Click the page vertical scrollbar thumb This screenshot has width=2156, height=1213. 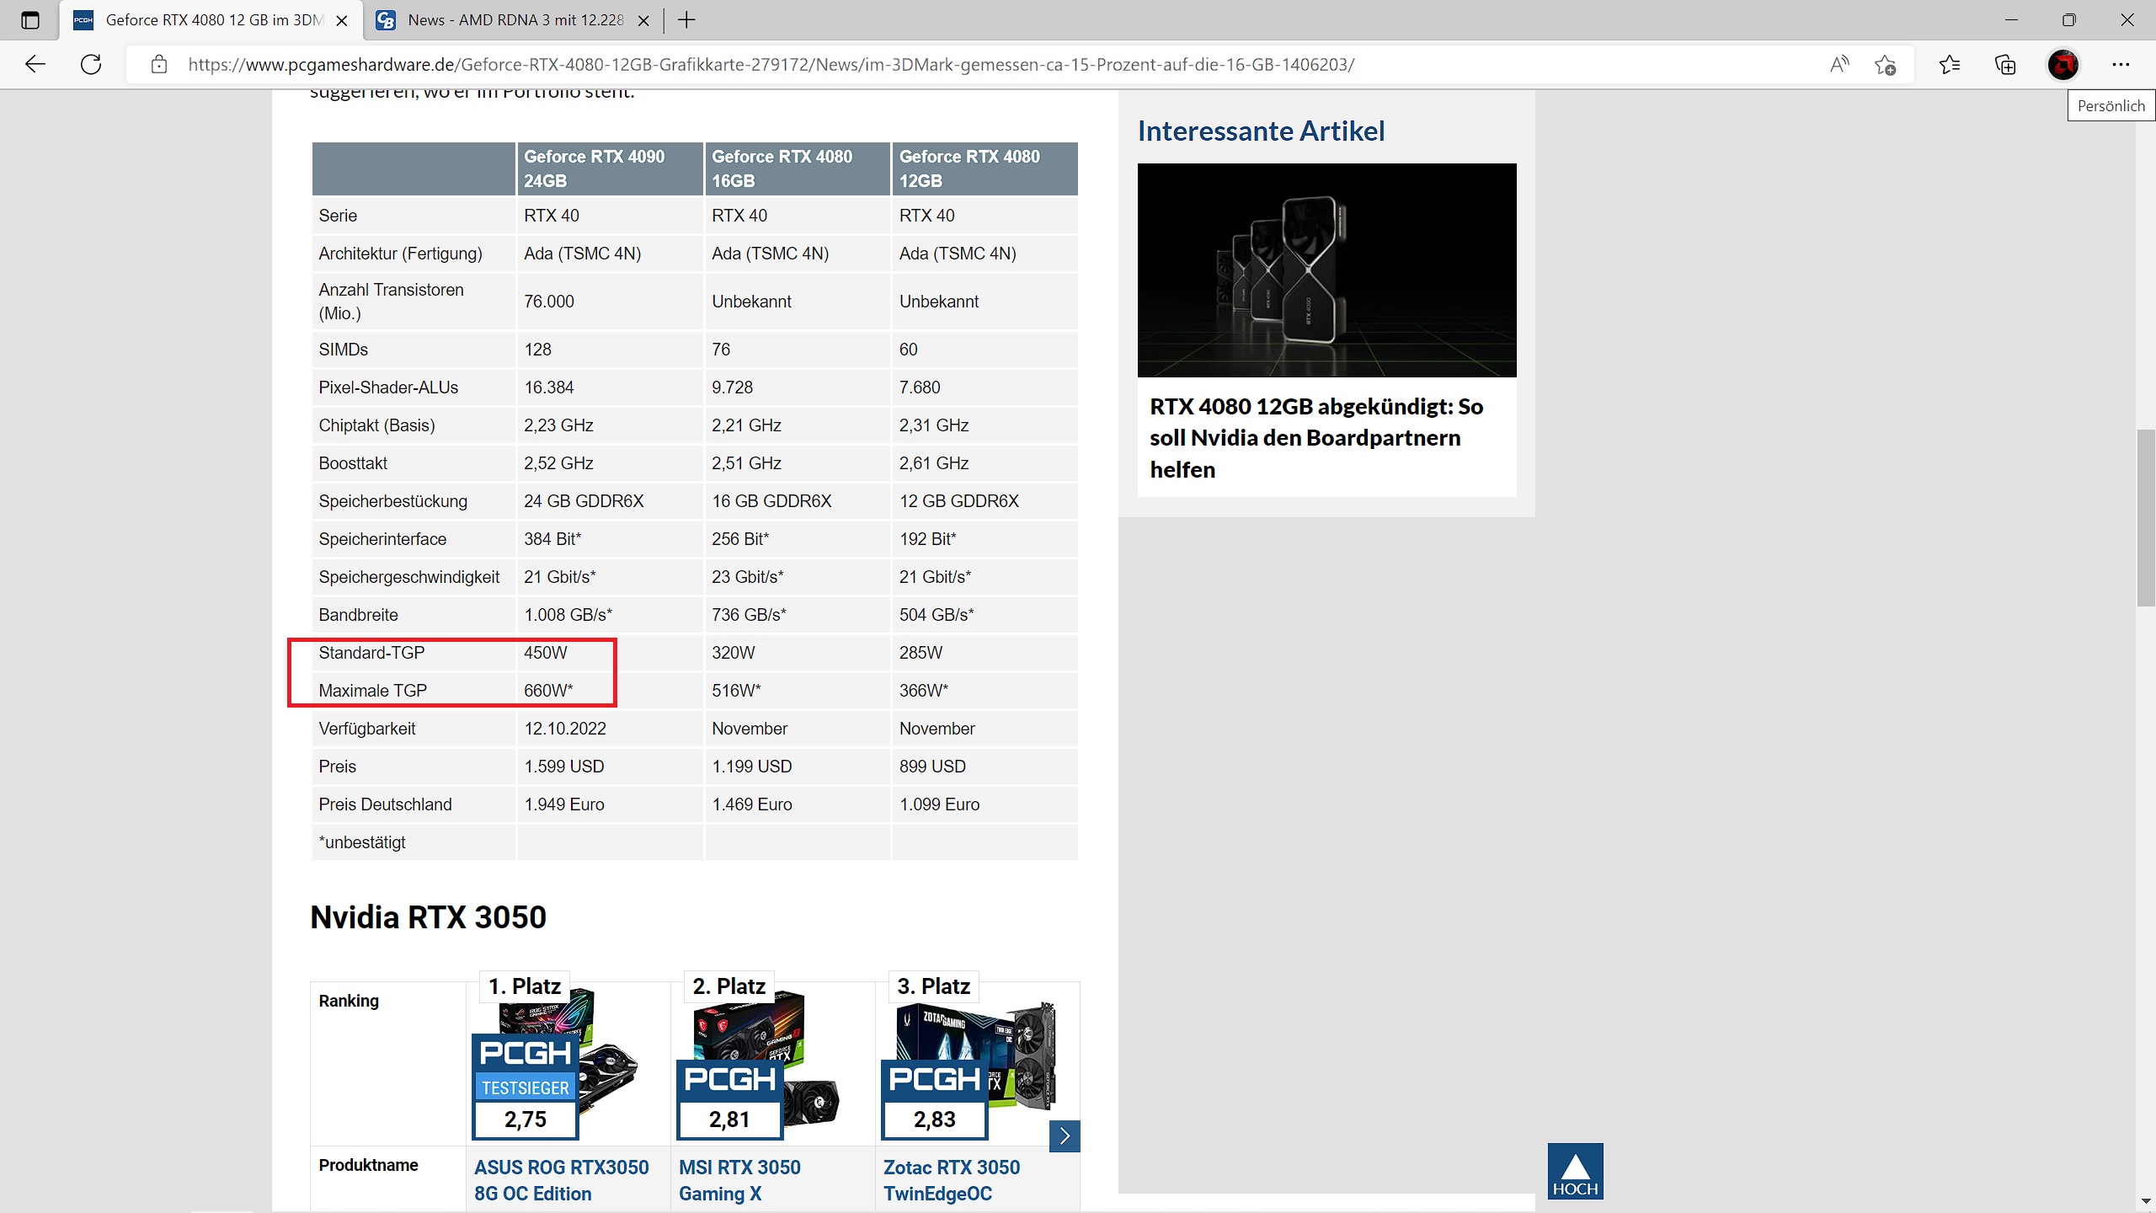2146,517
